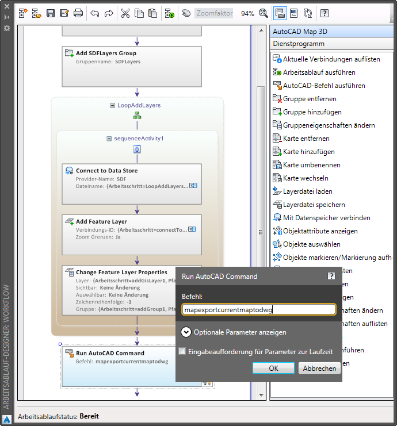Click the Karte hinzufügen icon
The image size is (397, 426).
[x=277, y=151]
